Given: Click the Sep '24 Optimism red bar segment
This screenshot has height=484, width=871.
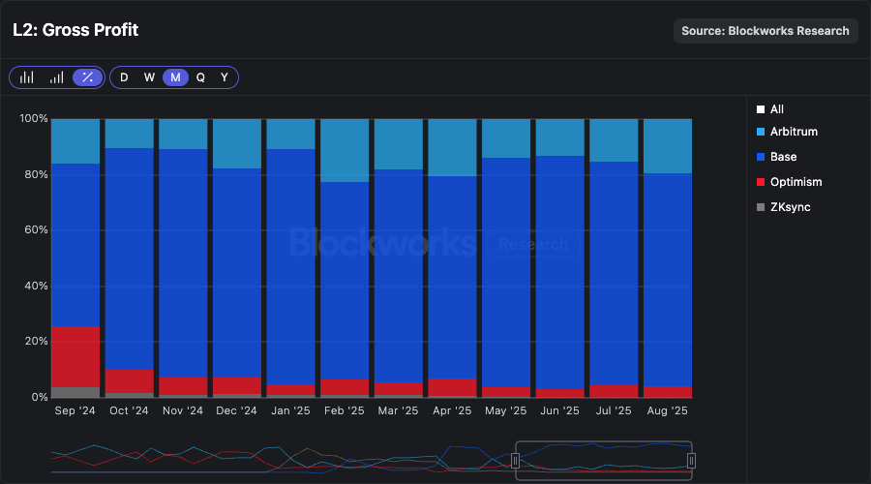Looking at the screenshot, I should 75,356.
